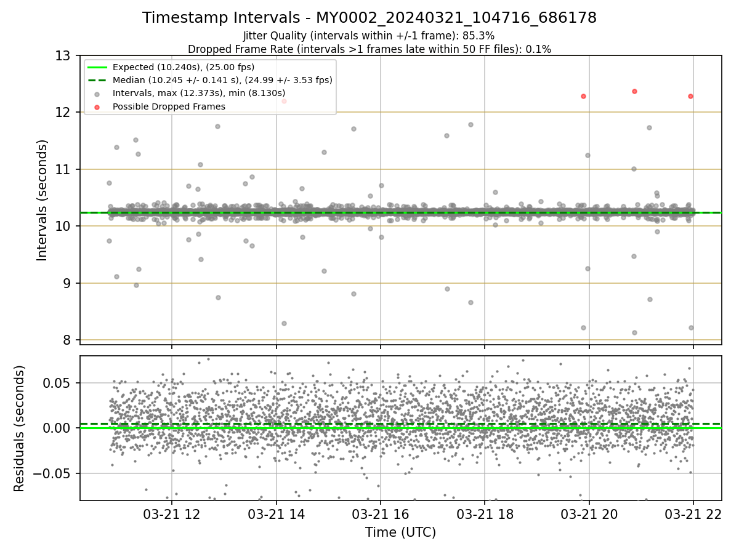
Task: Click the "Residuals (seconds)" y-axis label
Action: coord(20,428)
